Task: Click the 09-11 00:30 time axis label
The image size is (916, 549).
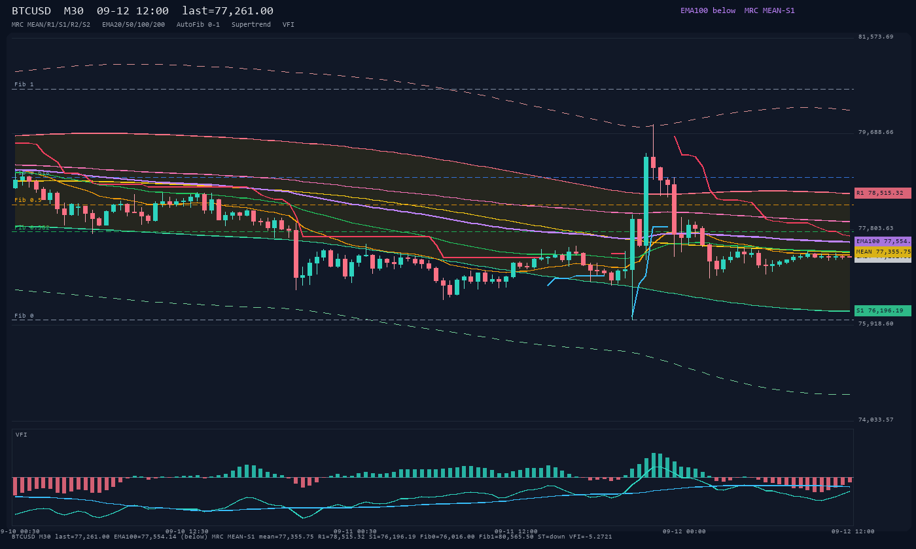Action: click(355, 531)
